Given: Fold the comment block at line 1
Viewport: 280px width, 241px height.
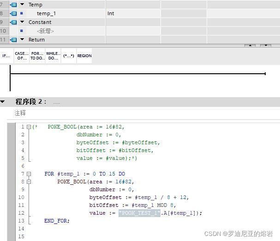Looking at the screenshot, I should coord(29,127).
